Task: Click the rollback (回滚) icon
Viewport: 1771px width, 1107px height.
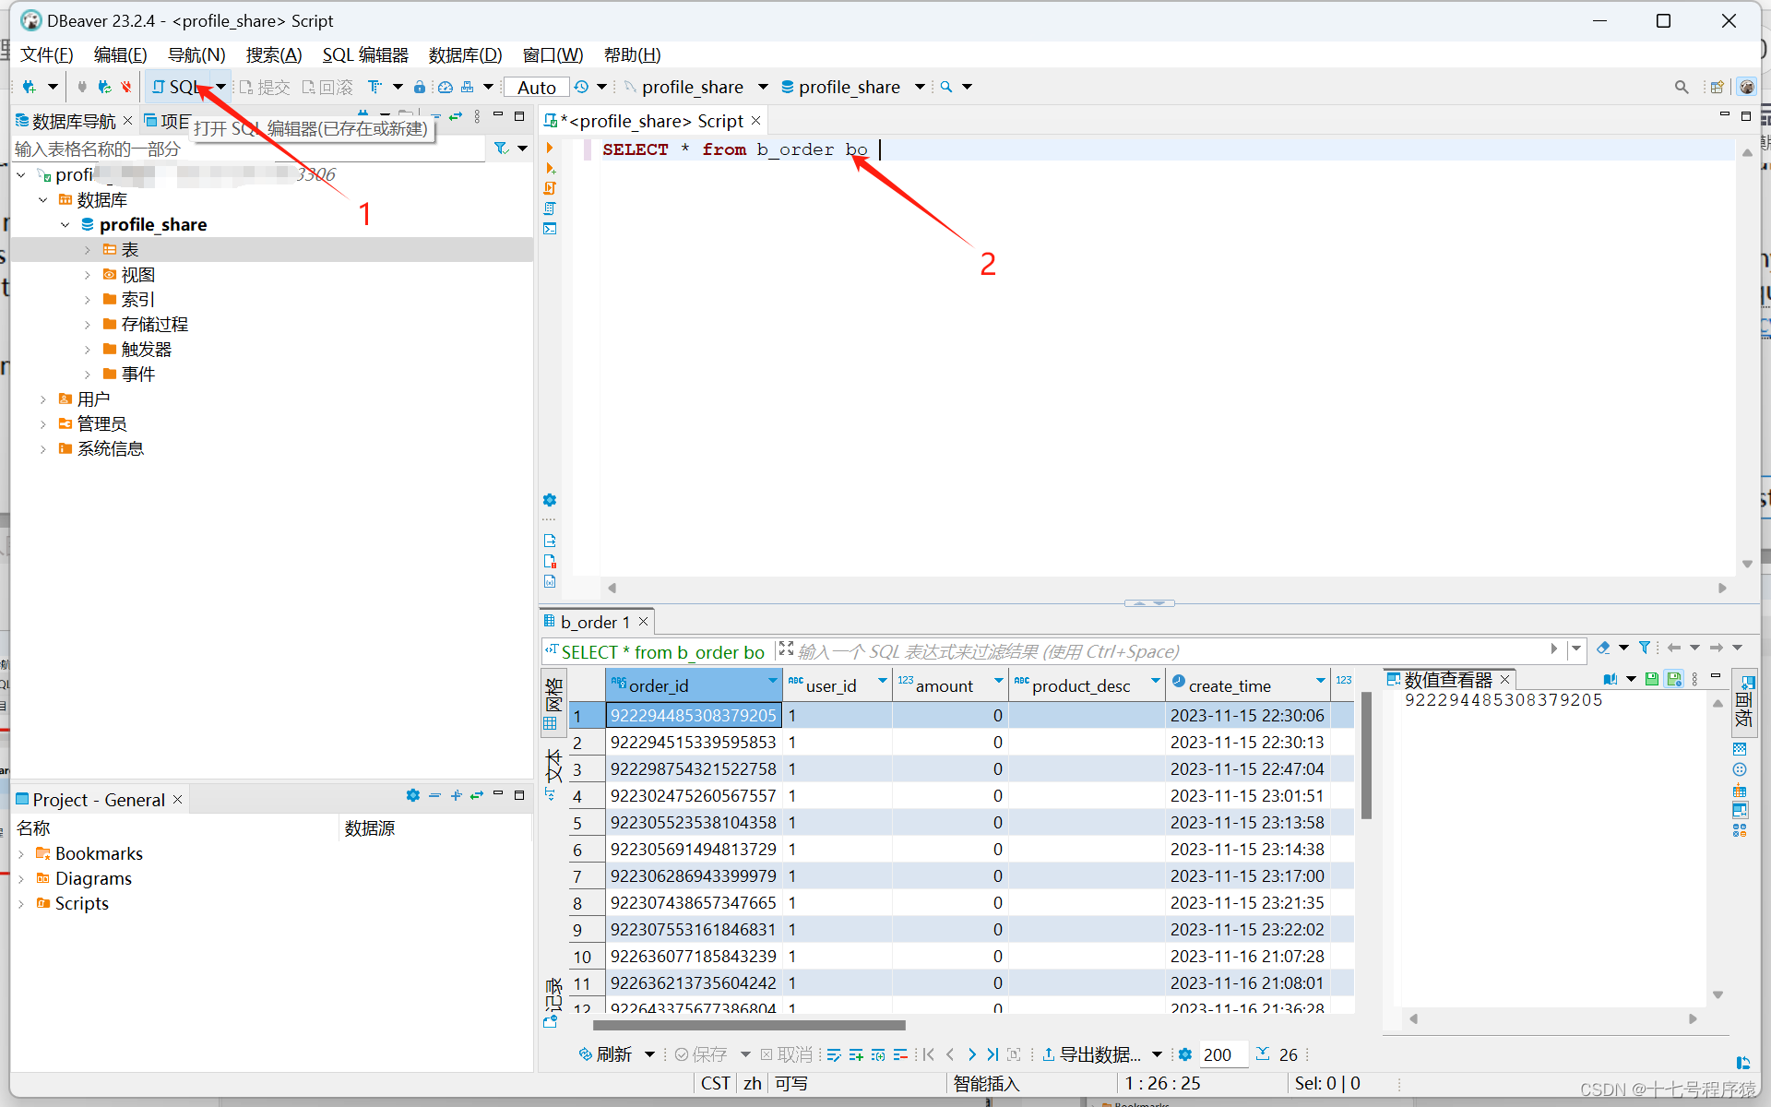Action: tap(327, 87)
